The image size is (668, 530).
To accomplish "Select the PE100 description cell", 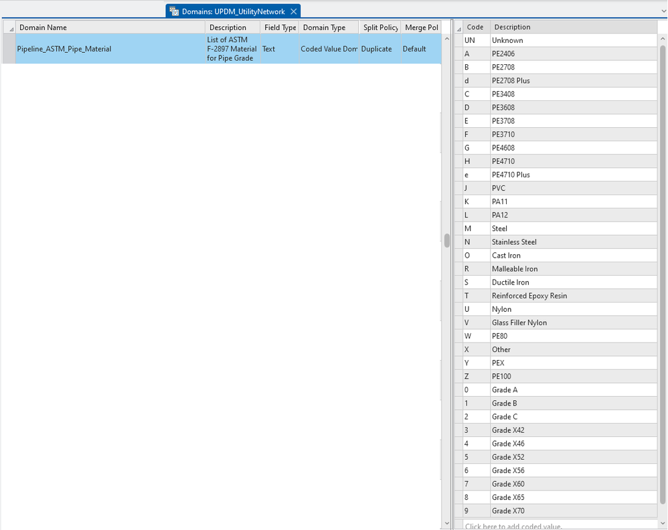I will [x=574, y=376].
